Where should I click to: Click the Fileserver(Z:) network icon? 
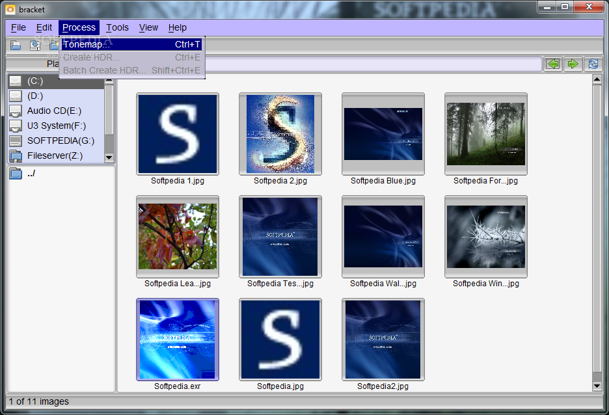coord(16,155)
